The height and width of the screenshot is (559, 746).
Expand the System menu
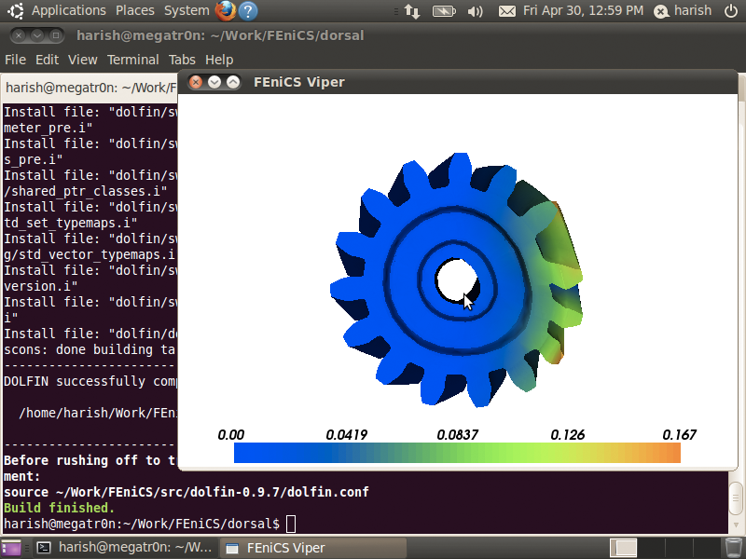[186, 11]
